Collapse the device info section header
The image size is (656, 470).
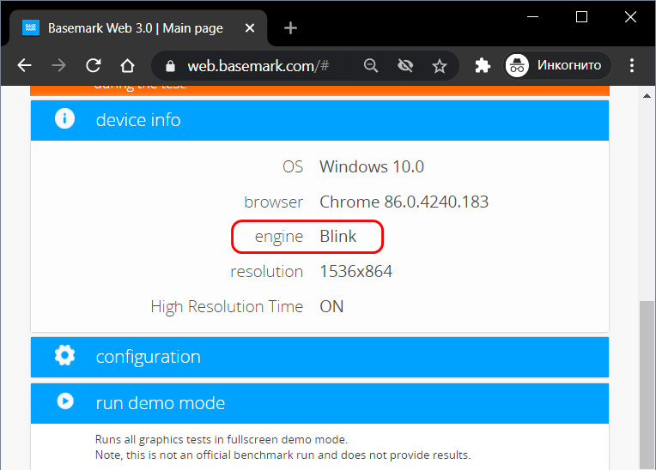(319, 120)
